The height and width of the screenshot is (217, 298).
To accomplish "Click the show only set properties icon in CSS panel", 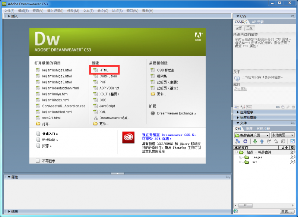I will (x=249, y=107).
